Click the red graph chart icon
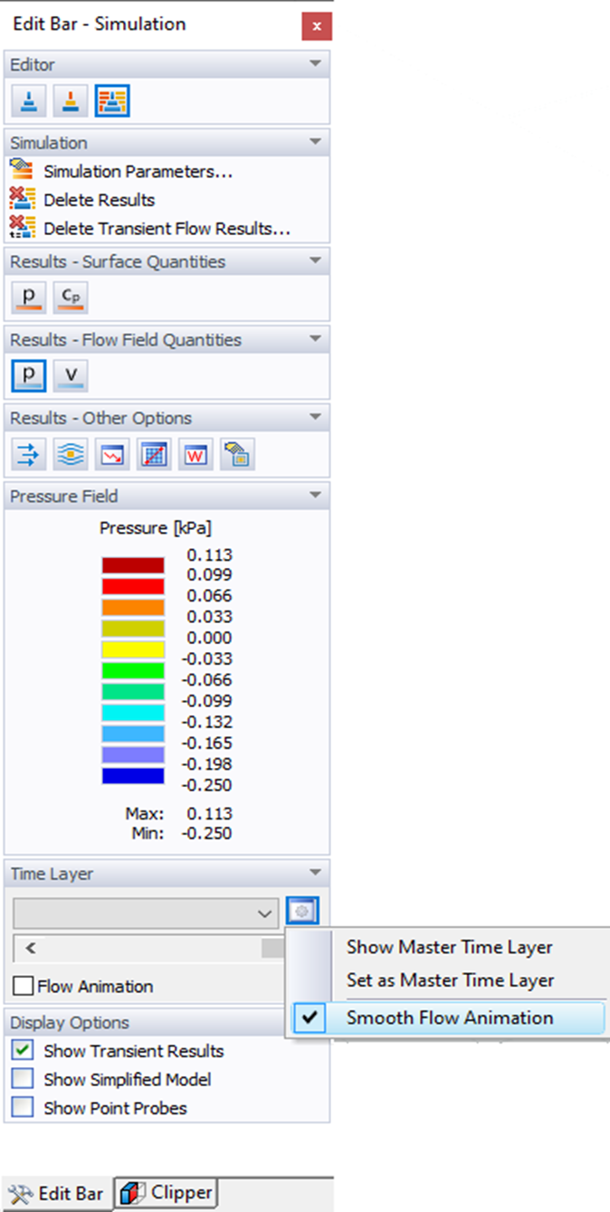 [x=112, y=454]
